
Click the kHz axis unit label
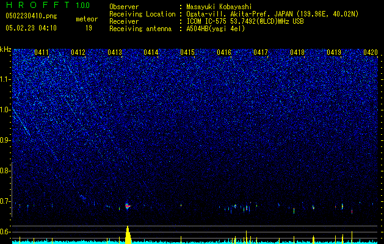5,49
